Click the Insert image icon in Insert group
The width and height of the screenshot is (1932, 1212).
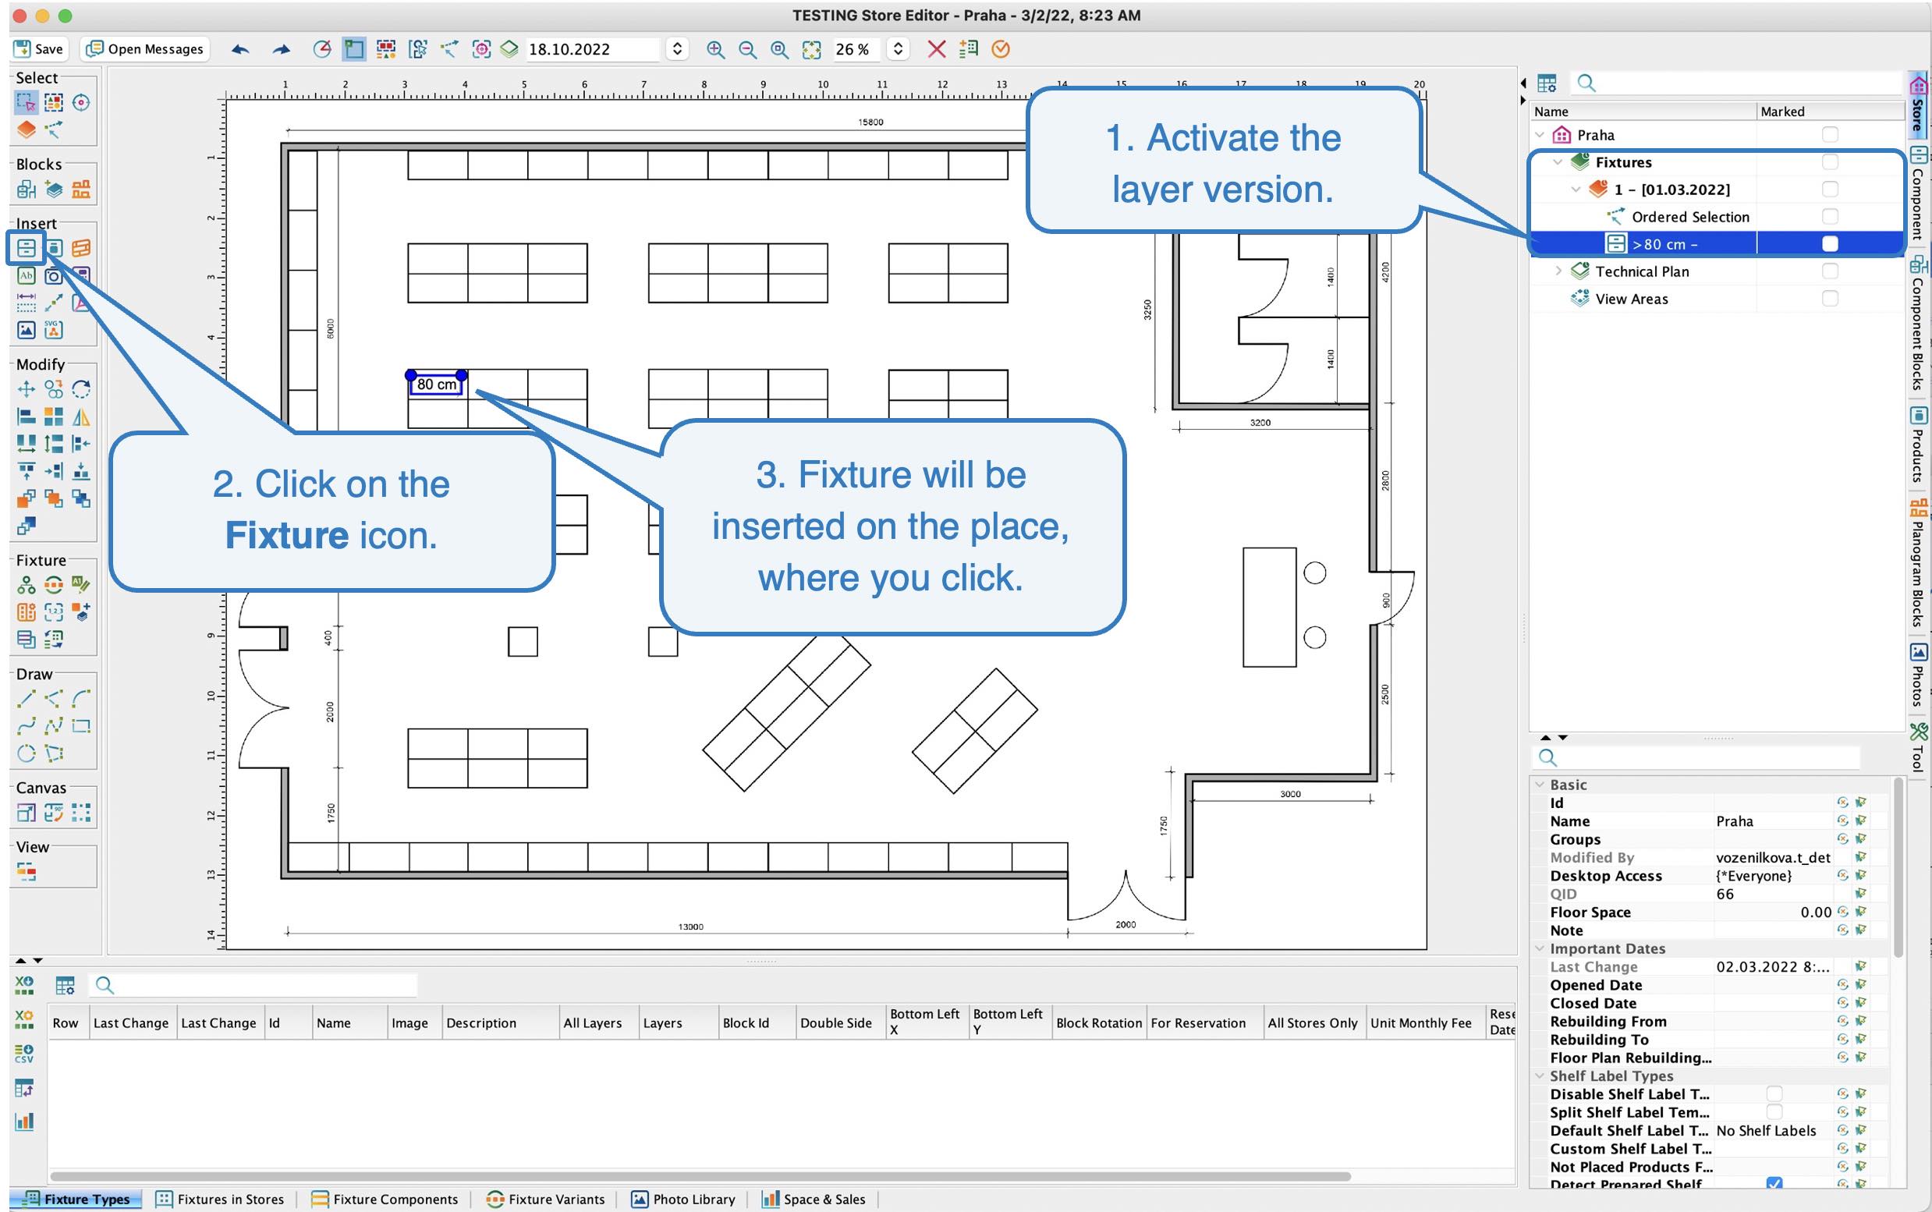[27, 329]
